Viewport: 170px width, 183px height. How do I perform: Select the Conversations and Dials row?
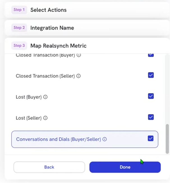click(85, 139)
